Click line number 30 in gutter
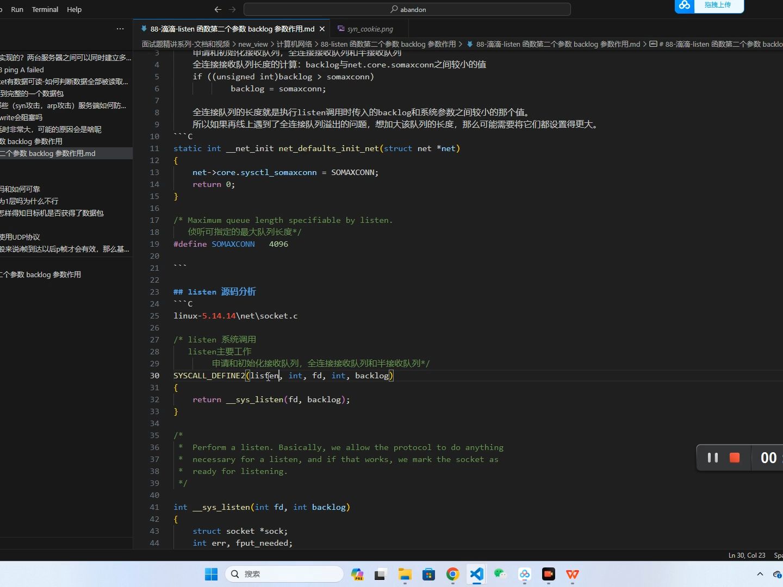Screen dimensions: 783x587 tap(154, 376)
